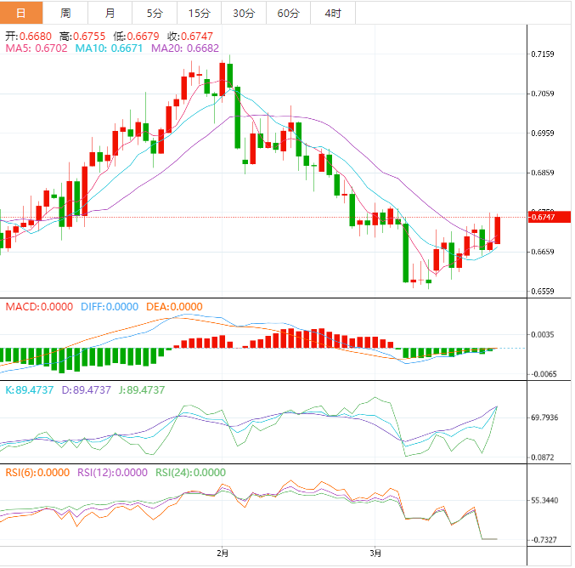Screen dimensions: 575x568
Task: Click the latest red candlestick on chart
Action: [498, 230]
